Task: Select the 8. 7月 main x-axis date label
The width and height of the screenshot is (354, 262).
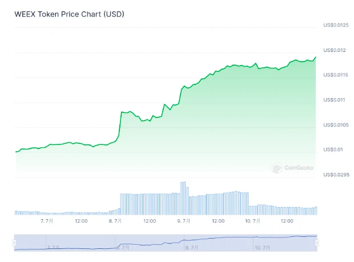Action: click(115, 220)
